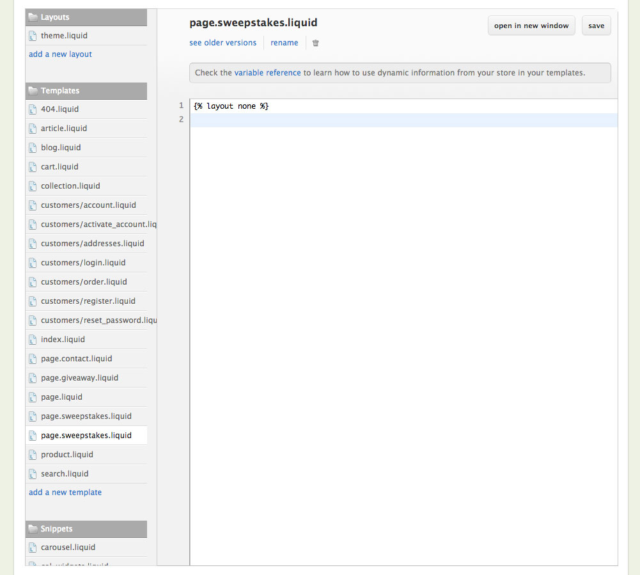The image size is (640, 575).
Task: Save the current template
Action: (x=596, y=26)
